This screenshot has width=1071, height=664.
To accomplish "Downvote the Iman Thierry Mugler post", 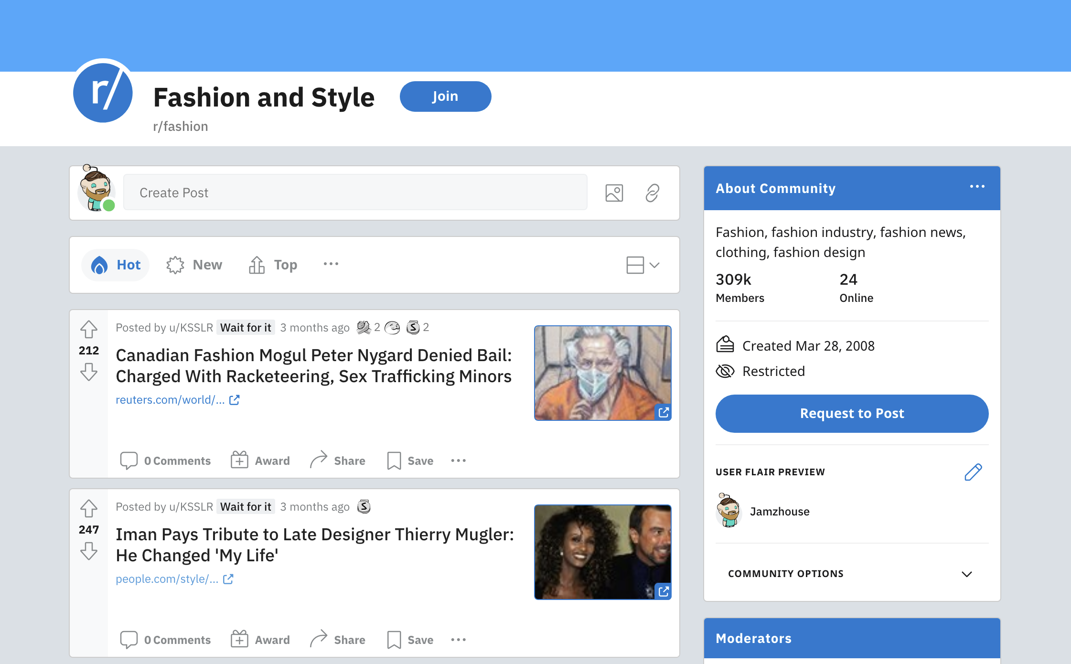I will tap(89, 552).
